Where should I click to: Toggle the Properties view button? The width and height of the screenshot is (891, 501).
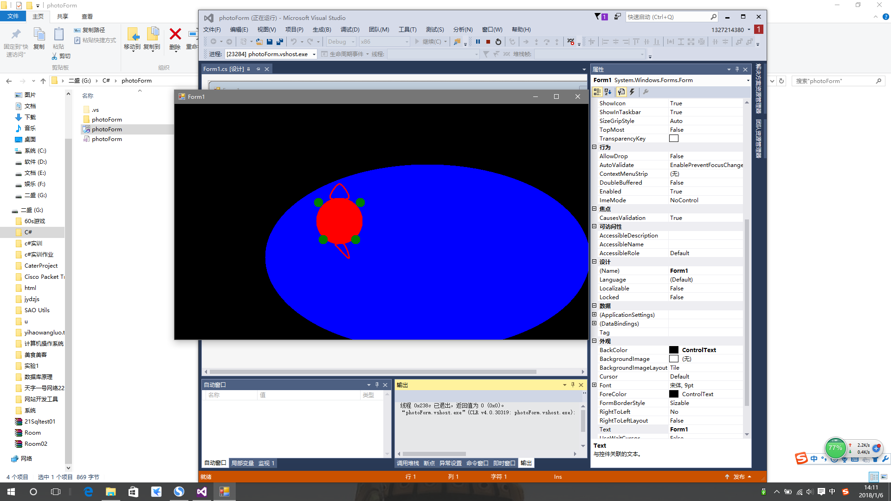tap(621, 92)
